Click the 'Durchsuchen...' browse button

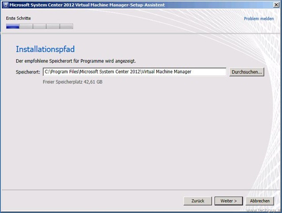click(x=247, y=72)
